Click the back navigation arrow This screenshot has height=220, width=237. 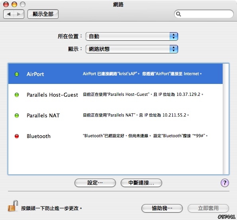pos(9,14)
